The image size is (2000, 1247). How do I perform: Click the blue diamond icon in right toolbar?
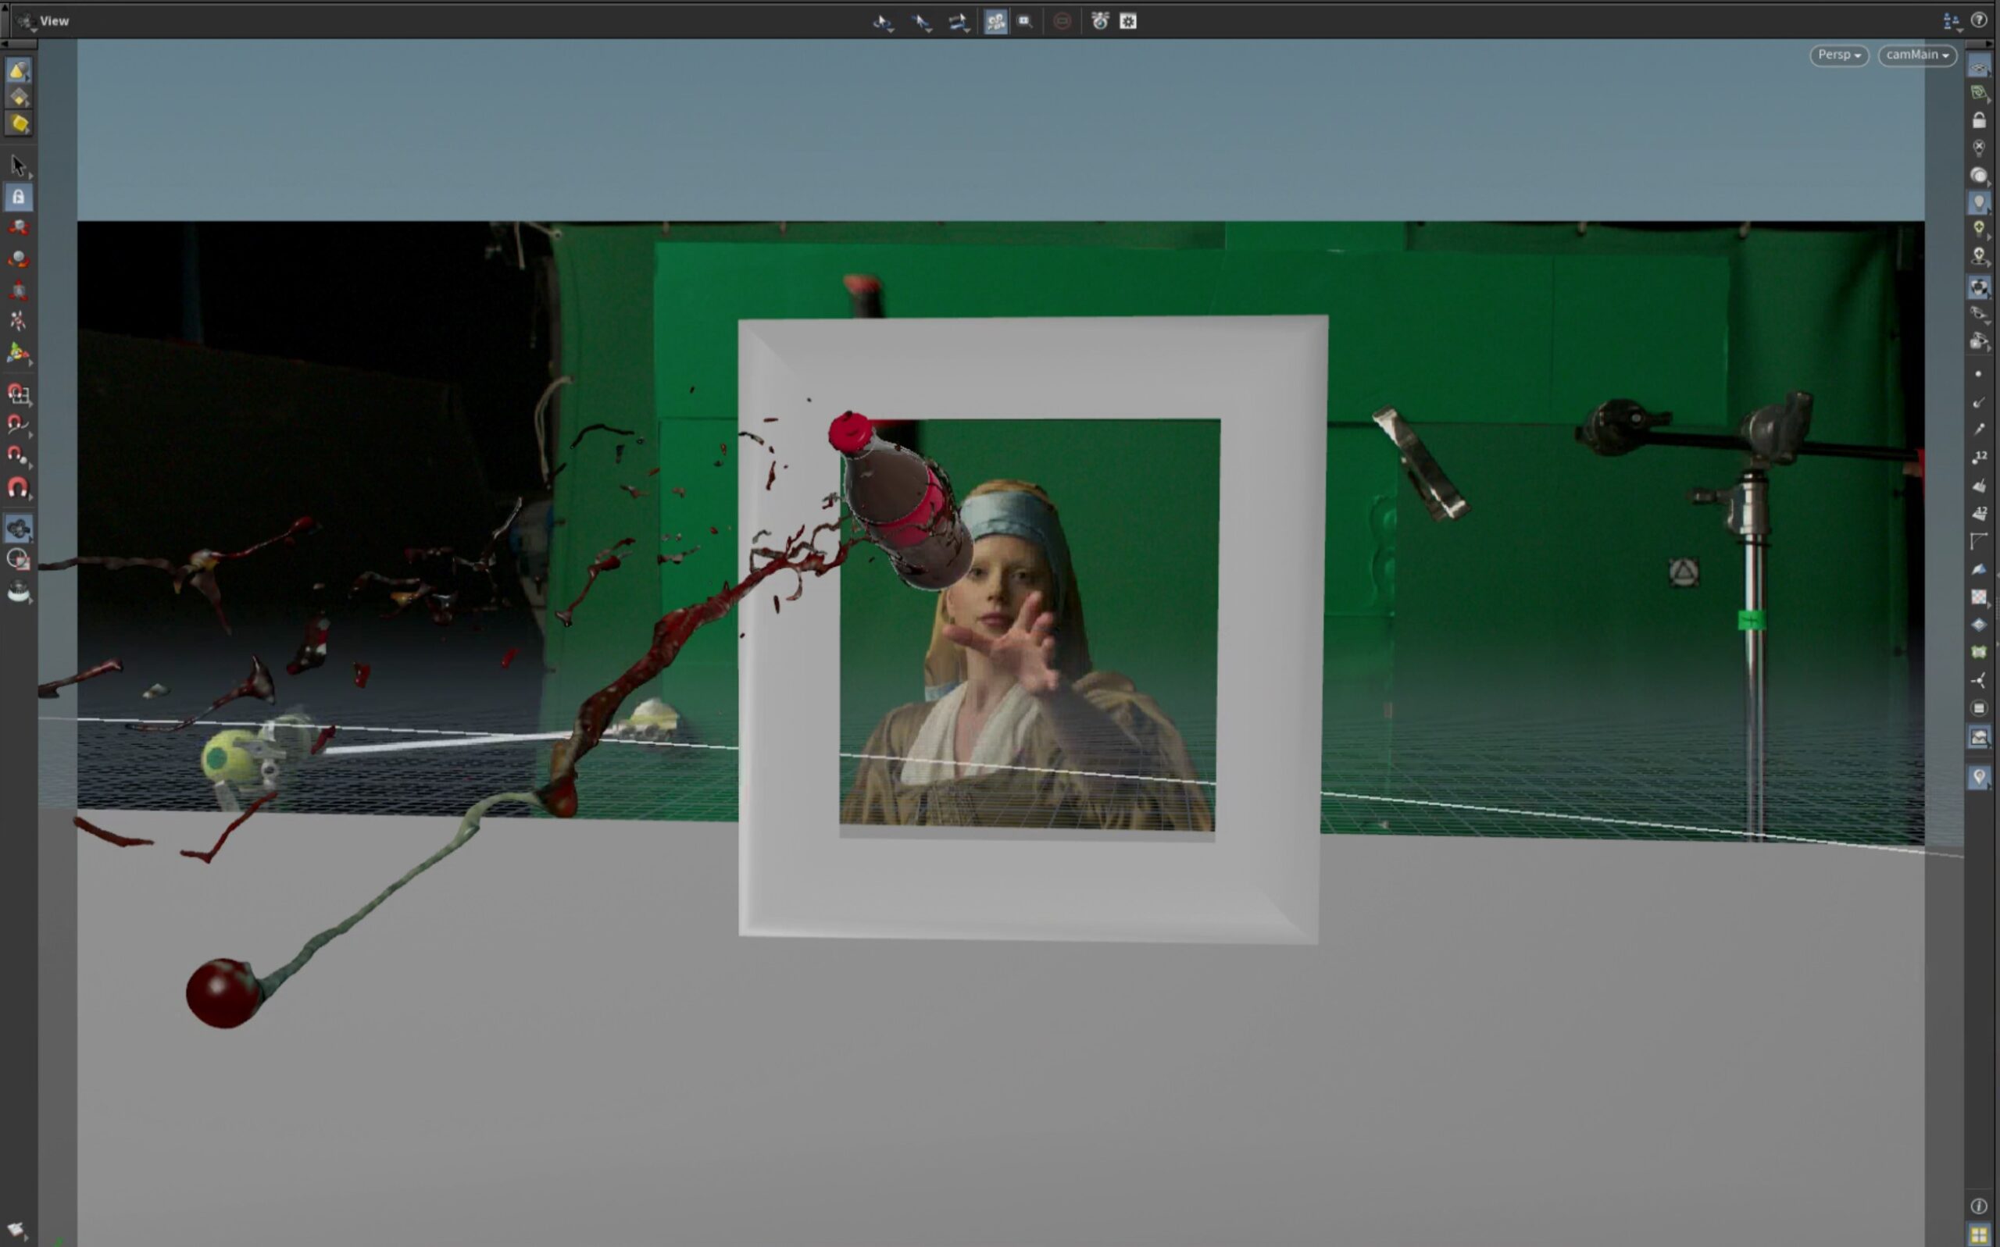[x=1979, y=625]
